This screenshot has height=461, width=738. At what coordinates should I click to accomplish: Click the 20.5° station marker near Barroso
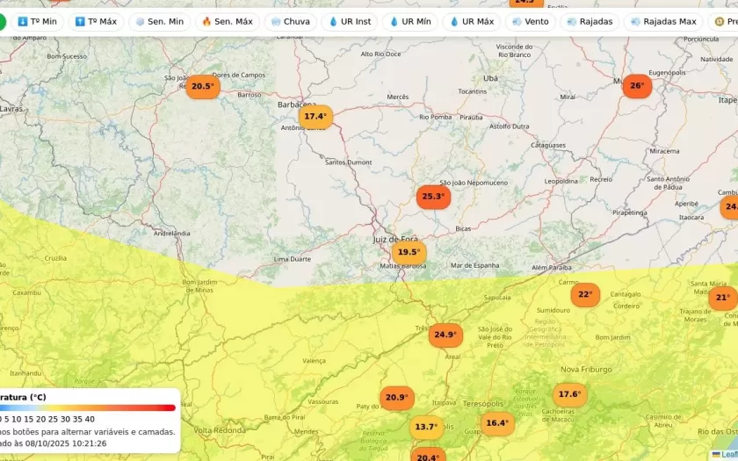(x=202, y=86)
